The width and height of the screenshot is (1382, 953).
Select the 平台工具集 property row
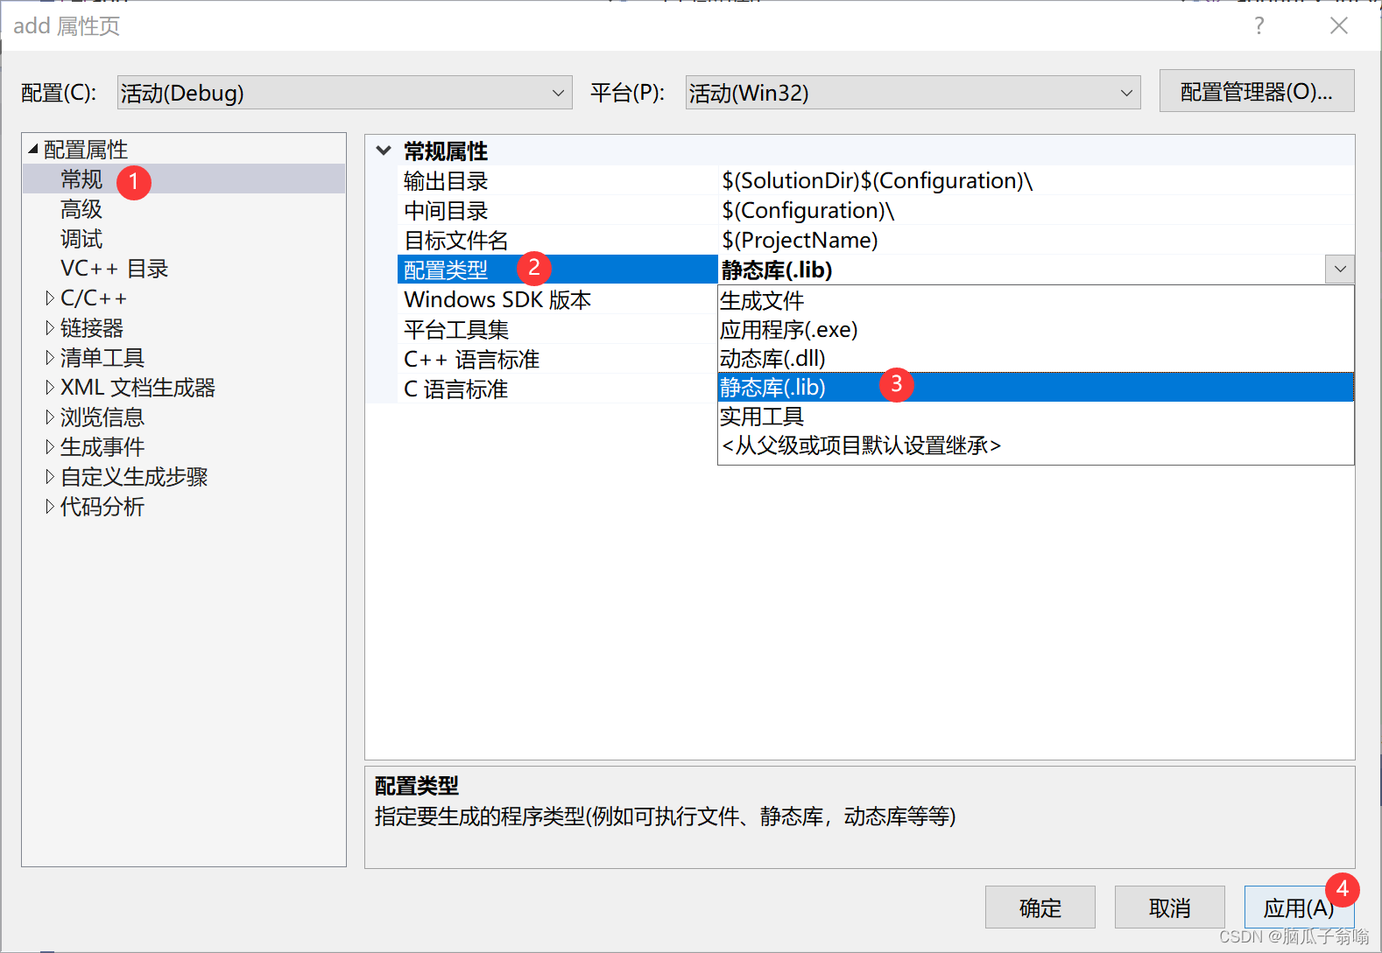[557, 330]
